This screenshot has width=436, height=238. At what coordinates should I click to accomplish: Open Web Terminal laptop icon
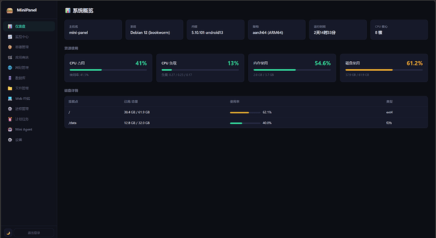(x=10, y=98)
